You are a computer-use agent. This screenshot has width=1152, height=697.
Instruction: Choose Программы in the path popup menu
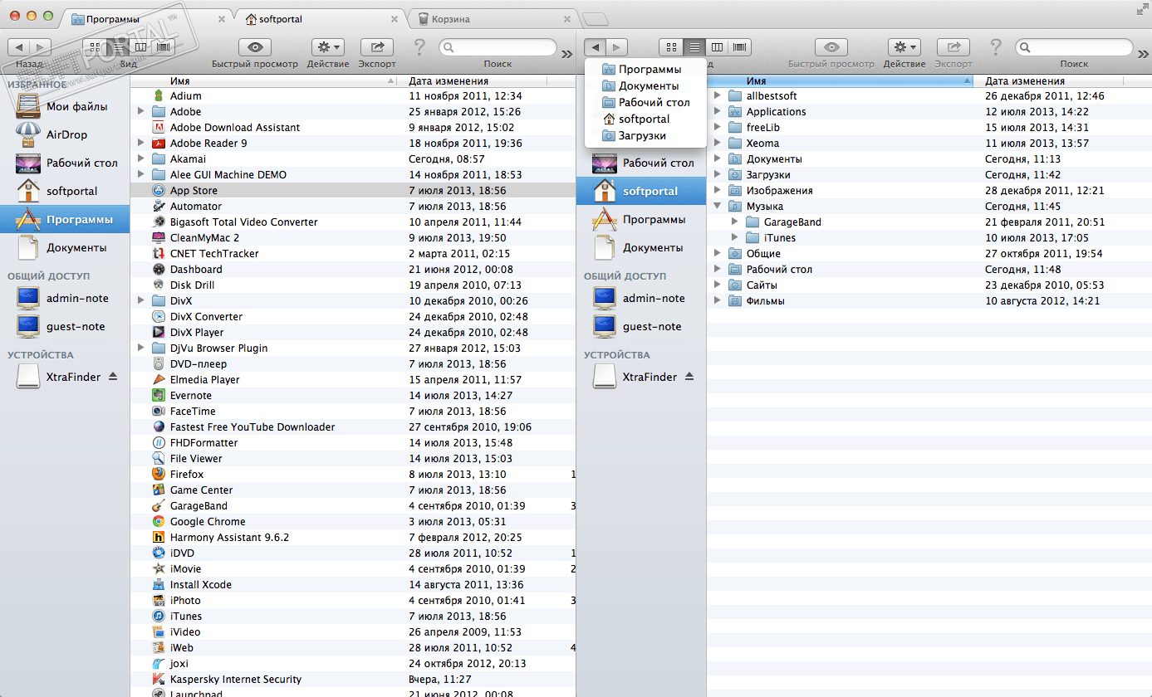[645, 70]
